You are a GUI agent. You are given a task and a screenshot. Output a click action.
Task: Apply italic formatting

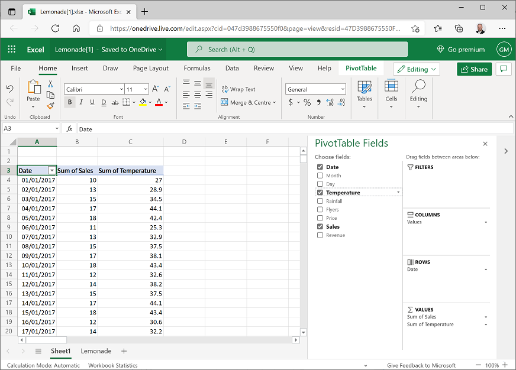(80, 102)
